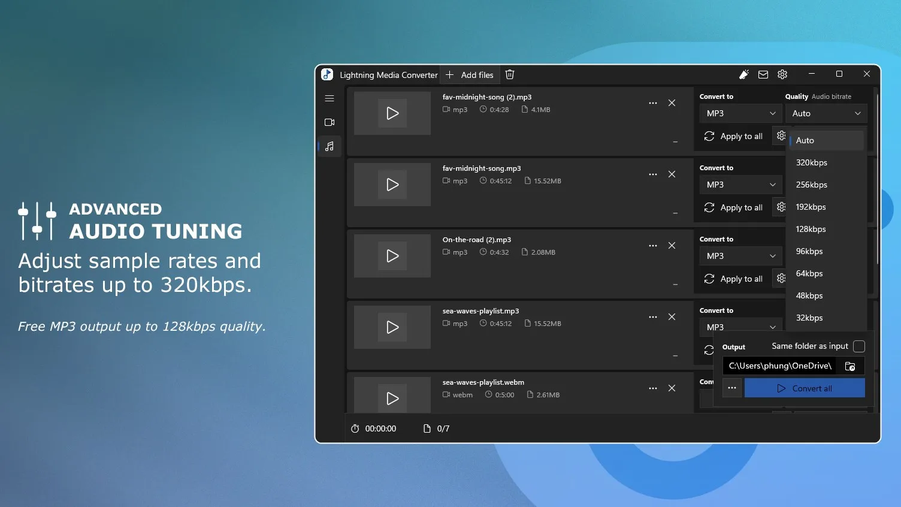
Task: Click file name On-the-road (2).mp3
Action: pos(477,240)
